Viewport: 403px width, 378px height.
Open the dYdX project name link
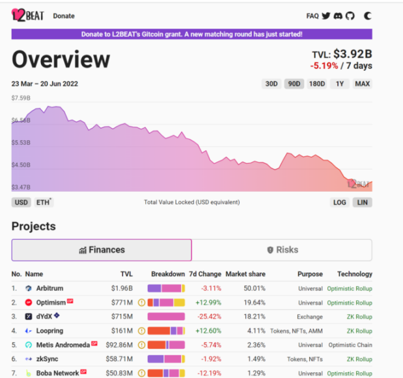pyautogui.click(x=44, y=317)
